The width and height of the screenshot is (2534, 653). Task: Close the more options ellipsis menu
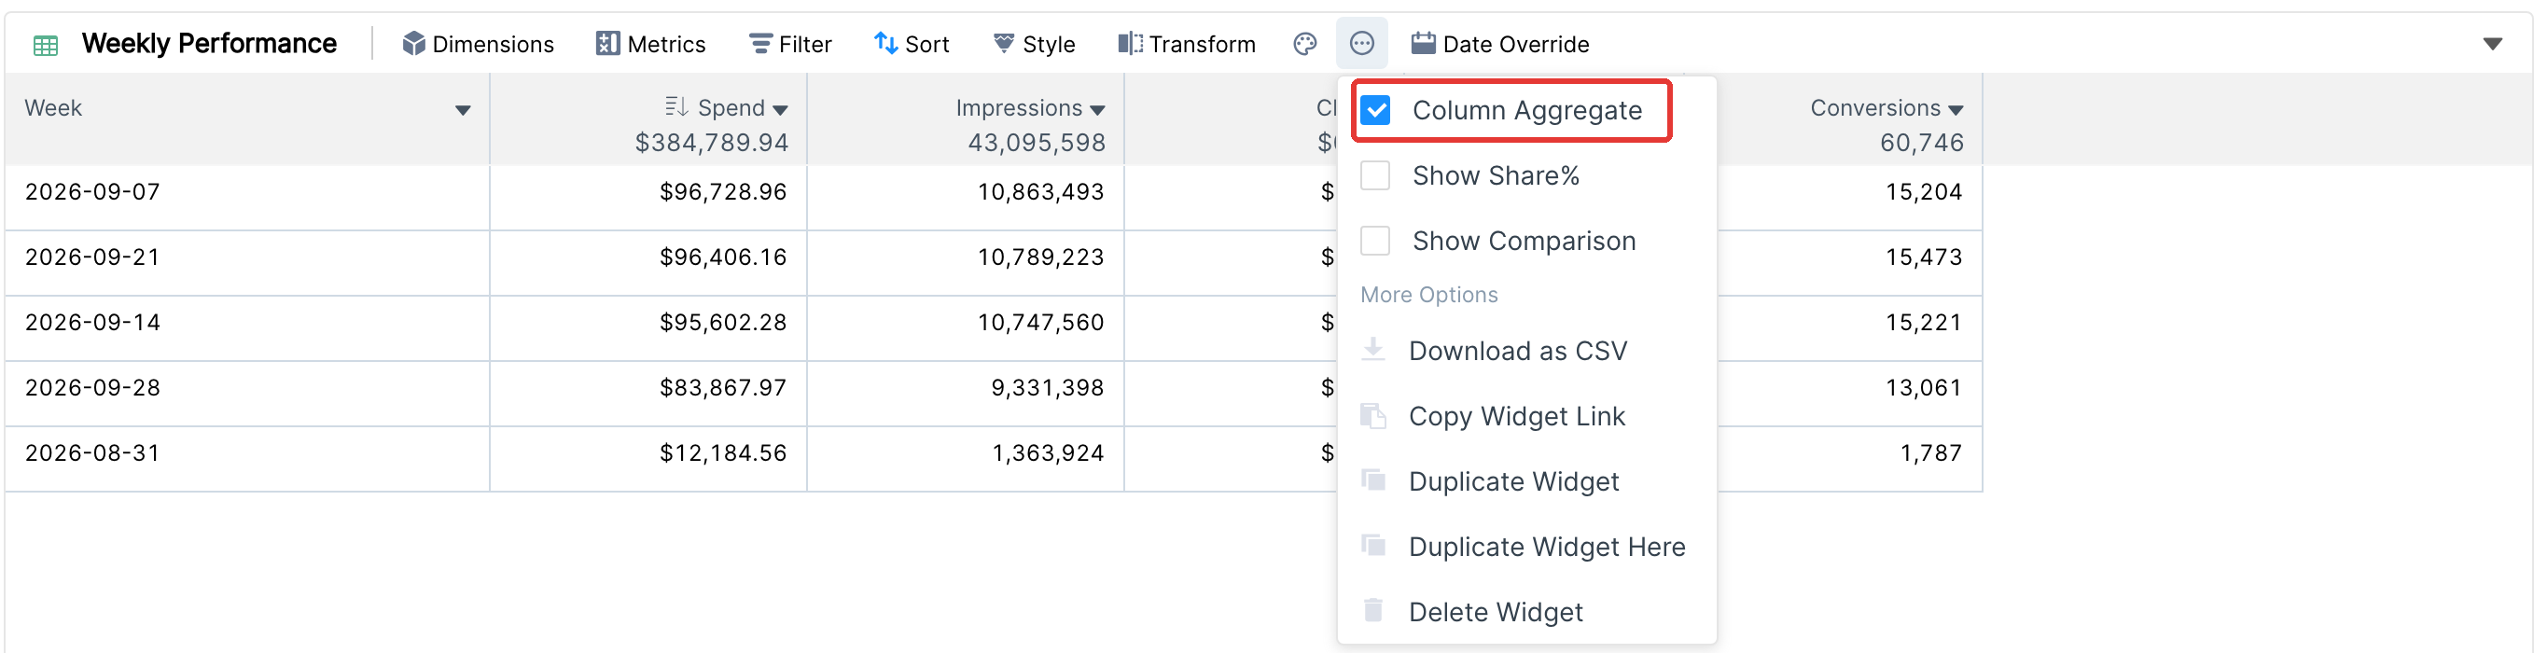pos(1361,44)
